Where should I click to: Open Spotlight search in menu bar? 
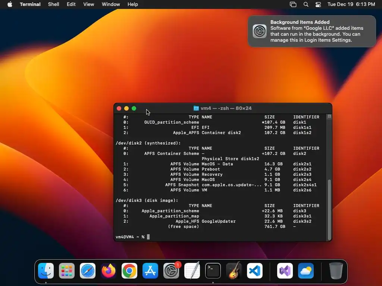click(x=306, y=4)
